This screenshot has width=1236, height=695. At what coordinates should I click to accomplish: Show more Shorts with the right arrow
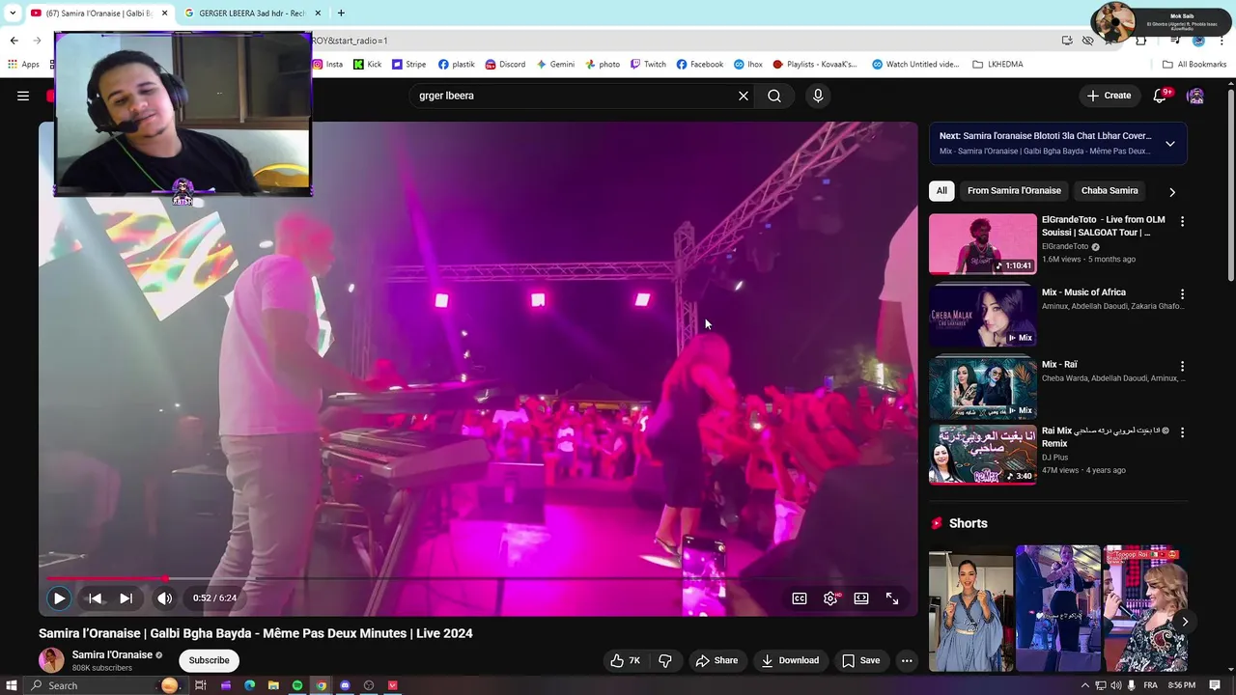[1184, 622]
